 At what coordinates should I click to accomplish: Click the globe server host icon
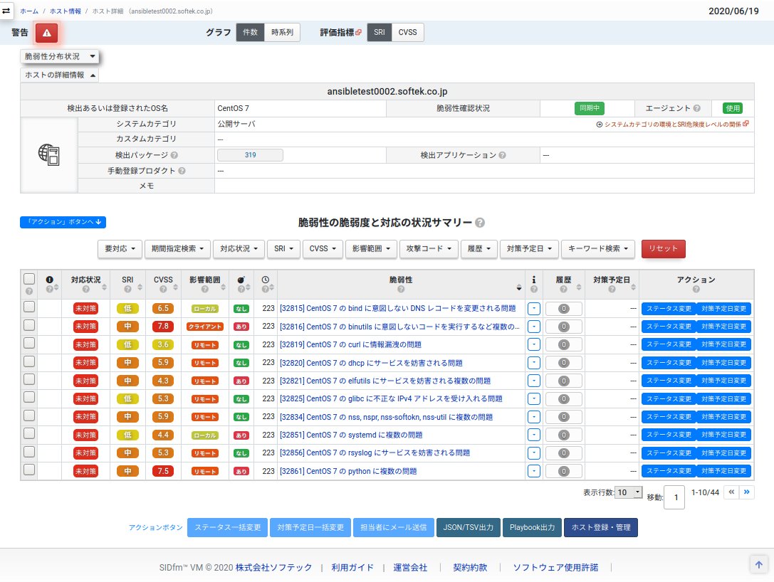click(49, 154)
